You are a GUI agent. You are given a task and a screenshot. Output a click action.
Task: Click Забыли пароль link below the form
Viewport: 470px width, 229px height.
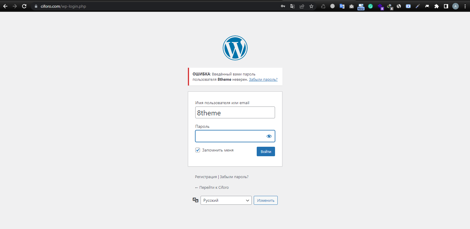[x=234, y=177]
